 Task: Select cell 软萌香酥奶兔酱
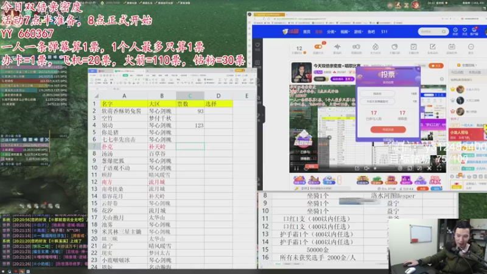pos(124,111)
